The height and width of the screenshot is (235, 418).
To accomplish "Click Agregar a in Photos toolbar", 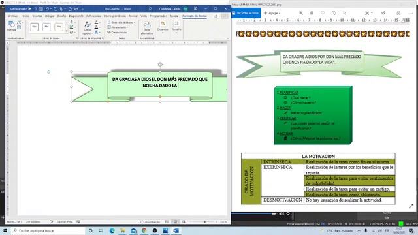I will 272,13.
